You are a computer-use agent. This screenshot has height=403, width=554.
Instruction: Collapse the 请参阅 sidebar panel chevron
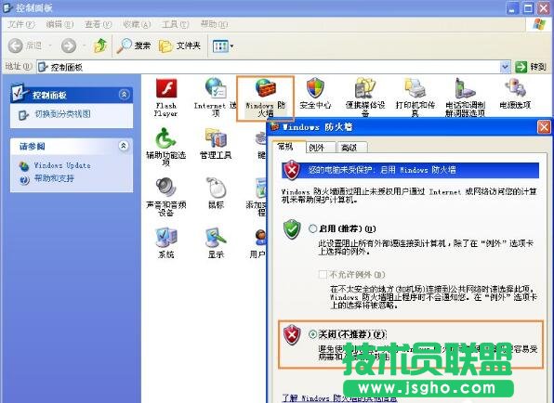(x=124, y=146)
